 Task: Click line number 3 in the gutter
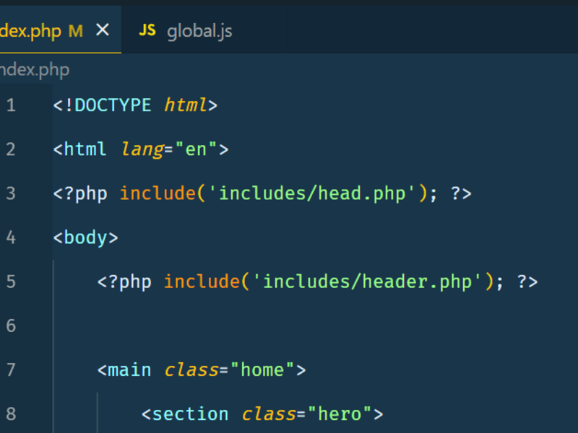point(11,193)
